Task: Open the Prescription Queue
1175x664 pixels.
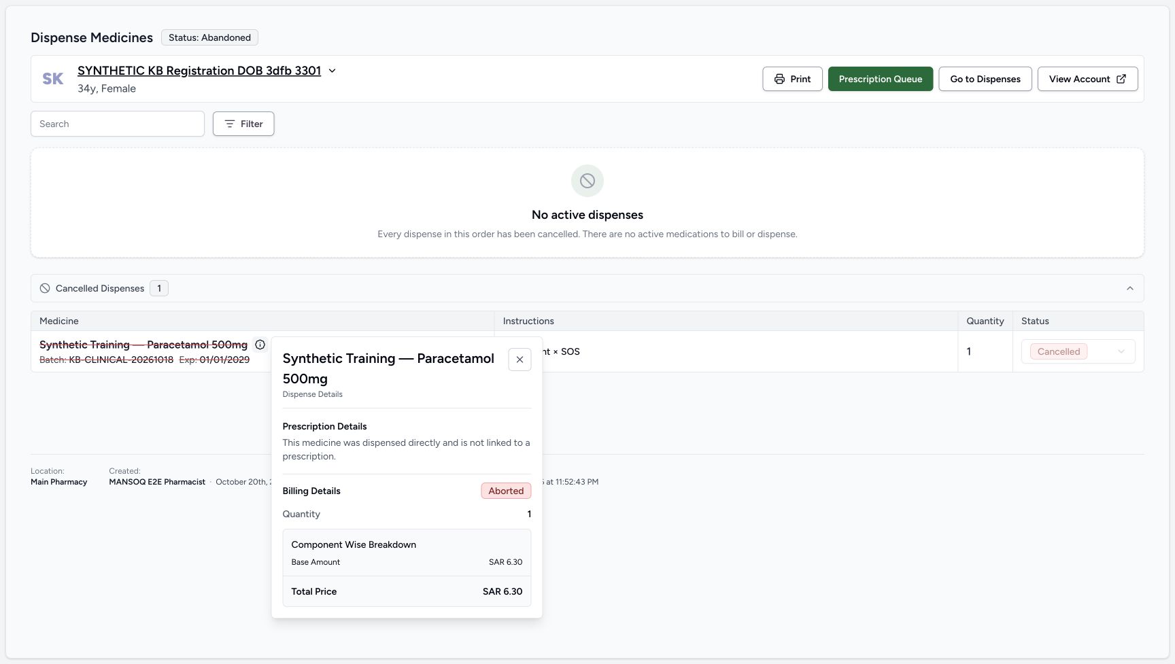Action: (x=881, y=79)
